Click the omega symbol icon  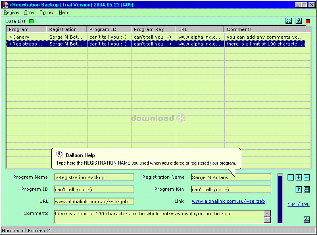coord(289,21)
